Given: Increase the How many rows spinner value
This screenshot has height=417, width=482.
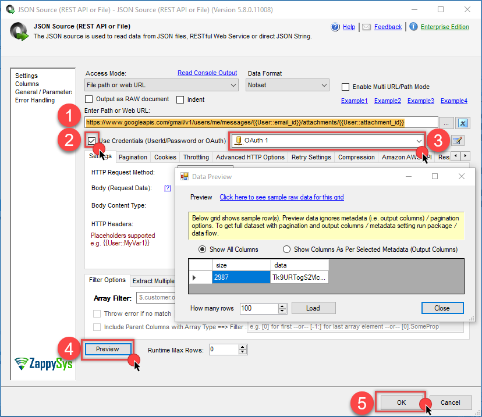Looking at the screenshot, I should tap(282, 305).
